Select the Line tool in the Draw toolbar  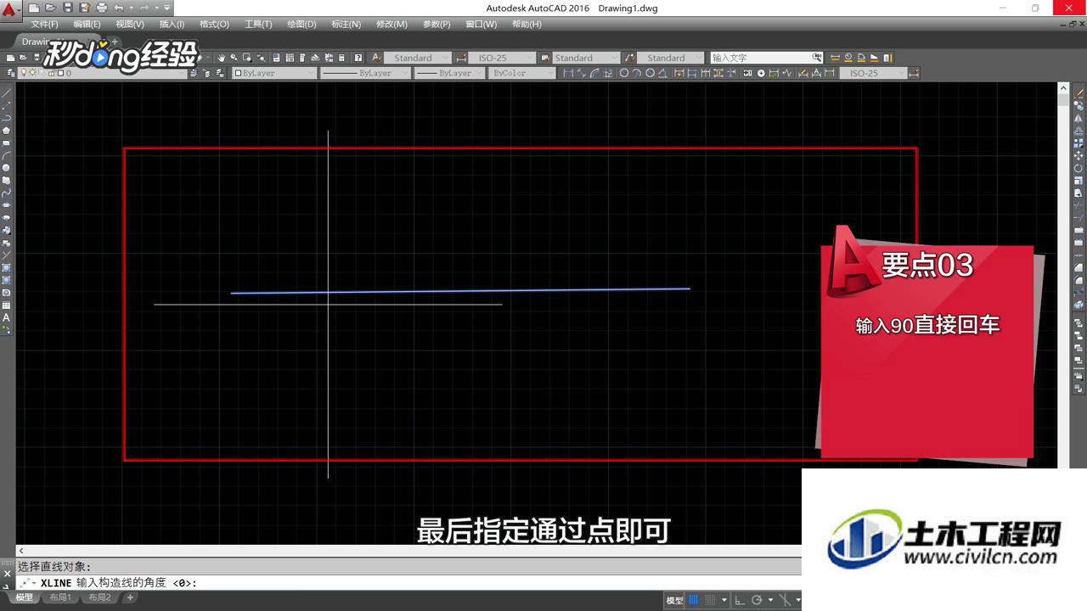tap(6, 93)
